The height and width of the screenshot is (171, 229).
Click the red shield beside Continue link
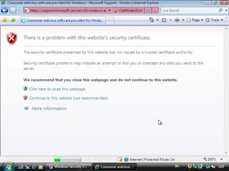(25, 98)
